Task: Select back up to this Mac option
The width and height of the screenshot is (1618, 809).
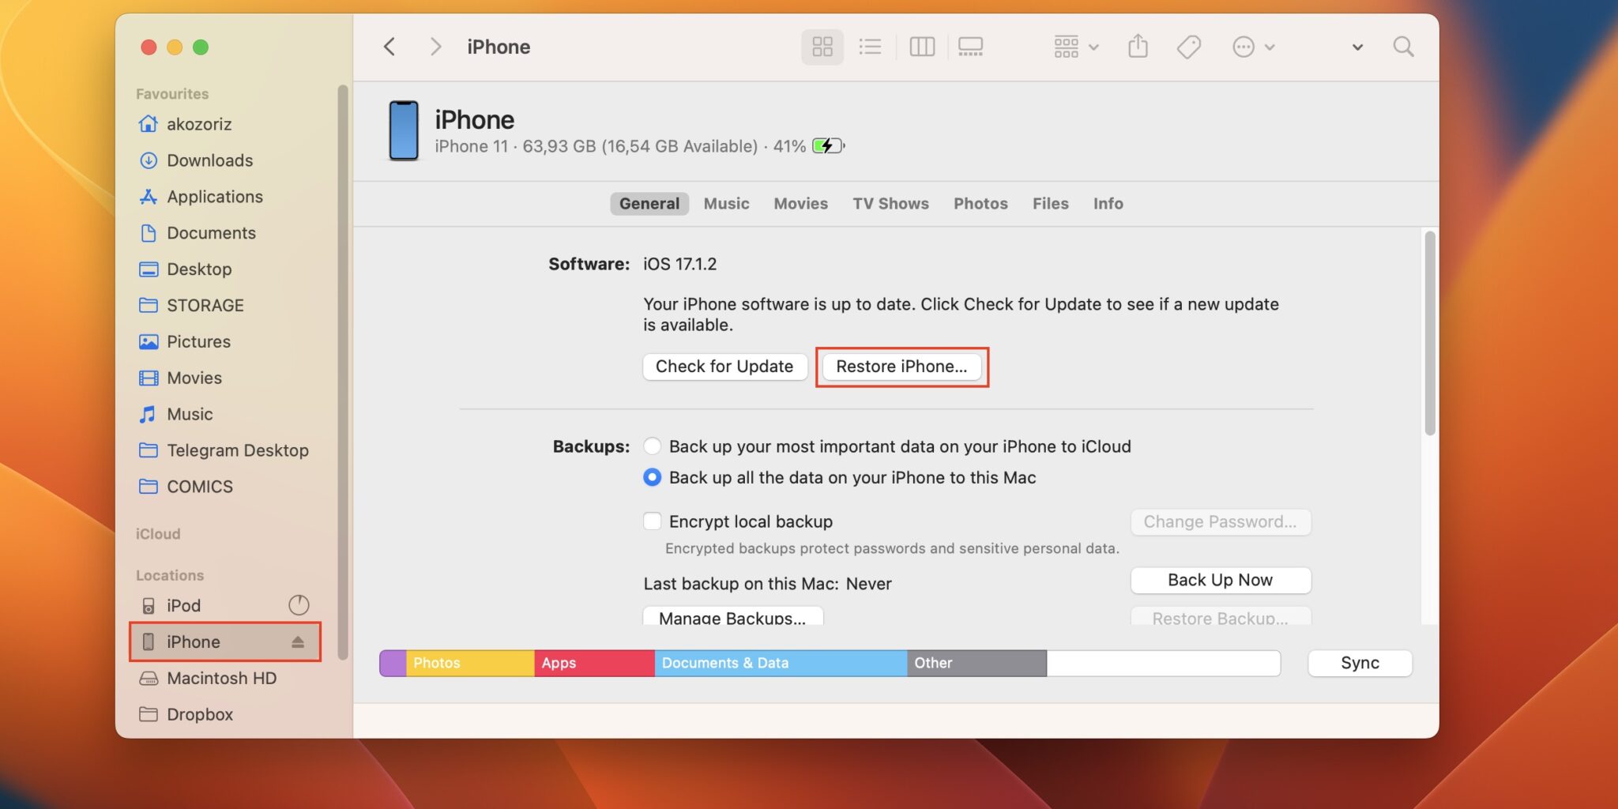Action: click(x=652, y=477)
